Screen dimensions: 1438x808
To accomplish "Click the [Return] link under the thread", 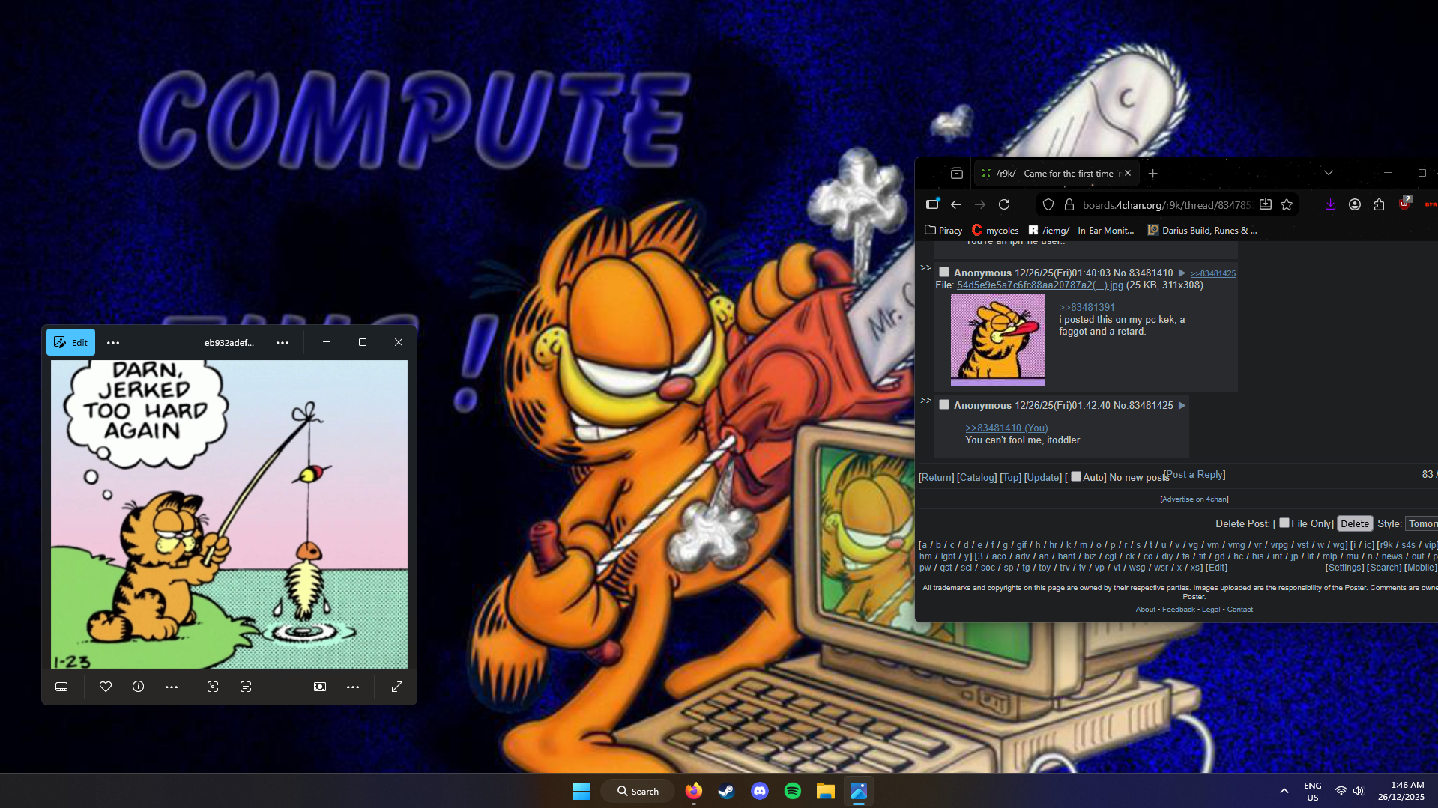I will tap(937, 477).
